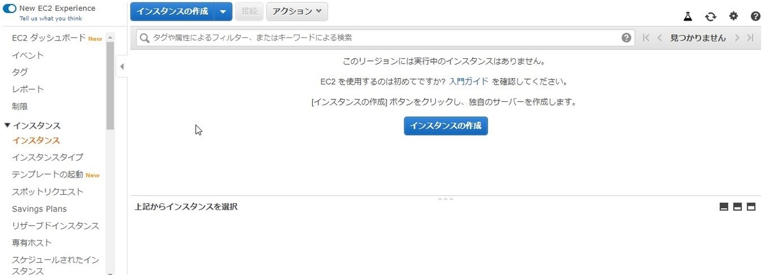
Task: Click the details pane splitter handle dots
Action: point(446,199)
